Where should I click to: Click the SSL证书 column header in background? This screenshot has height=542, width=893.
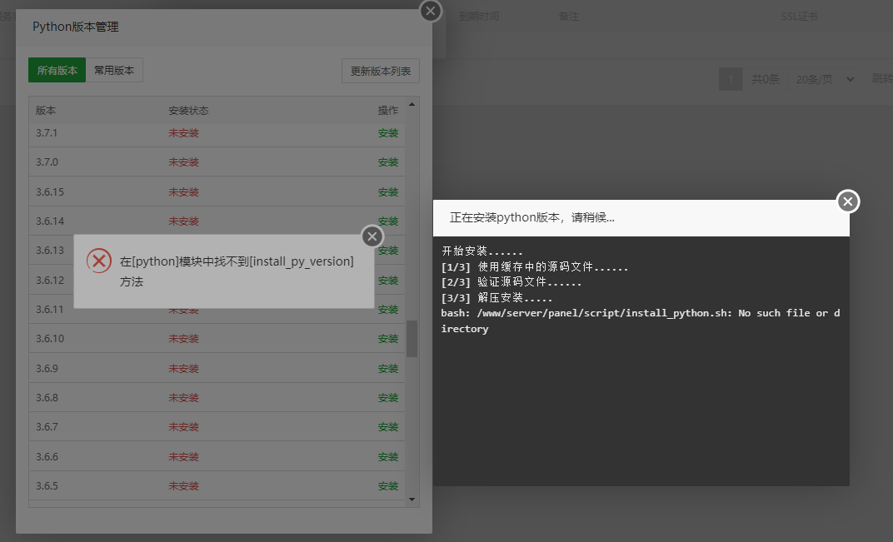pos(800,17)
